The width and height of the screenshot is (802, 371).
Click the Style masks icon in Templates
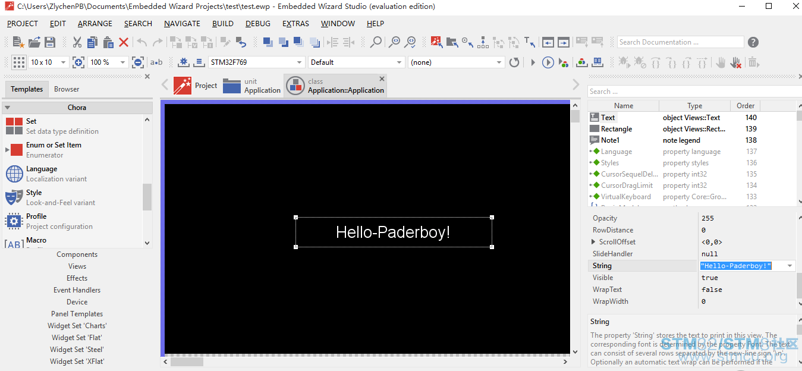[x=14, y=197]
